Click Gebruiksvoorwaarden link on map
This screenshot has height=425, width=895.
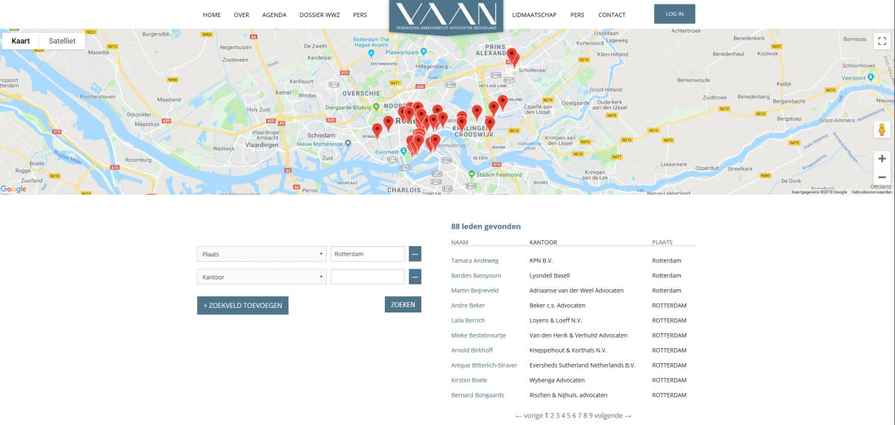click(872, 192)
